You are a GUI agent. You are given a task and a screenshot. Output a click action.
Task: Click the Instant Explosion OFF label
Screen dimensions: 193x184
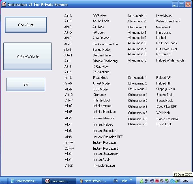coord(108,137)
